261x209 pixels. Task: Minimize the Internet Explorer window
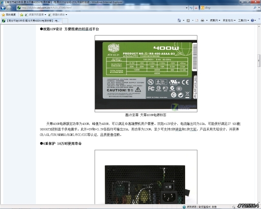[242, 2]
